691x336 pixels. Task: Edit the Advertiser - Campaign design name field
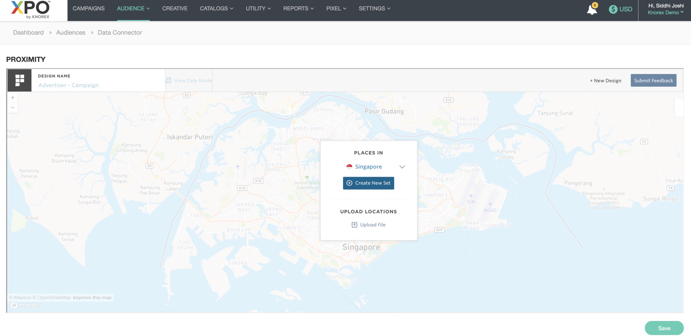tap(68, 85)
